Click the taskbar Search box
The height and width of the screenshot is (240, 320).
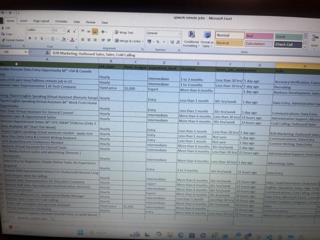tap(99, 233)
